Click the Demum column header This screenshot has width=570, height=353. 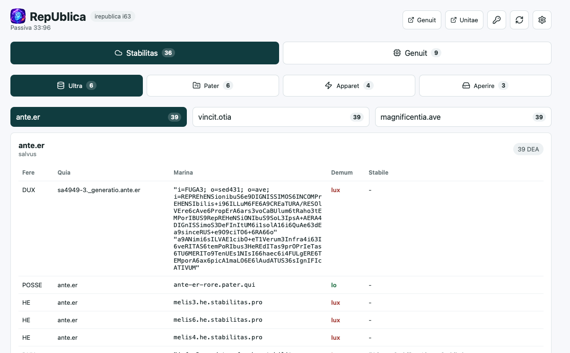pyautogui.click(x=342, y=173)
